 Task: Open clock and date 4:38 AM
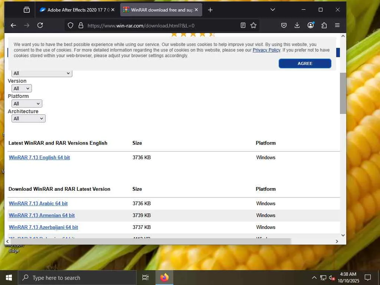coord(348,278)
